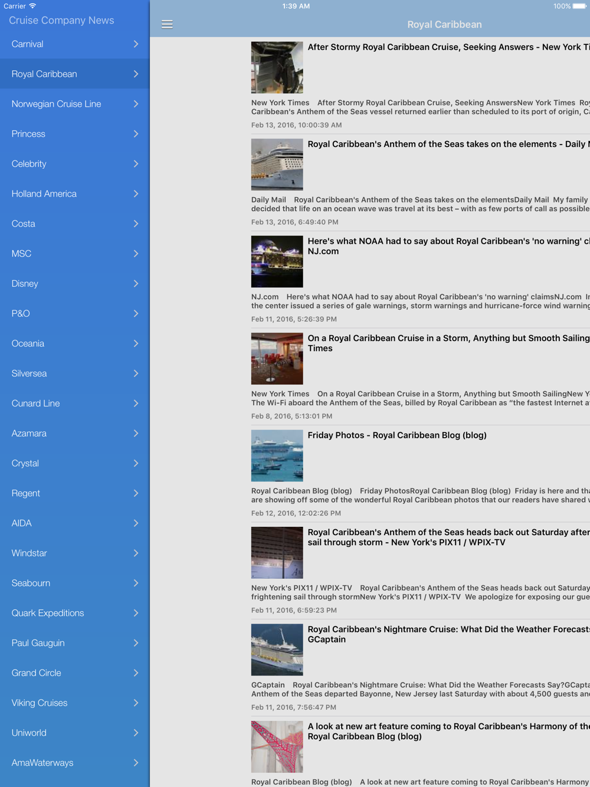Choose AmaWaterways in sidebar
The image size is (590, 787).
click(x=75, y=763)
